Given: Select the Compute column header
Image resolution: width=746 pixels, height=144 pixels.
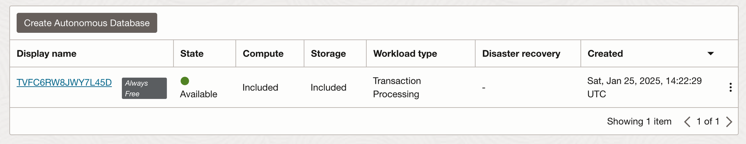Looking at the screenshot, I should (x=263, y=54).
